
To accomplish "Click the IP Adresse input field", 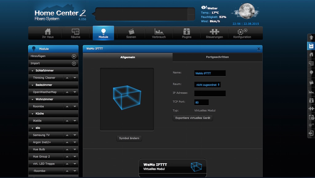I will (210, 93).
